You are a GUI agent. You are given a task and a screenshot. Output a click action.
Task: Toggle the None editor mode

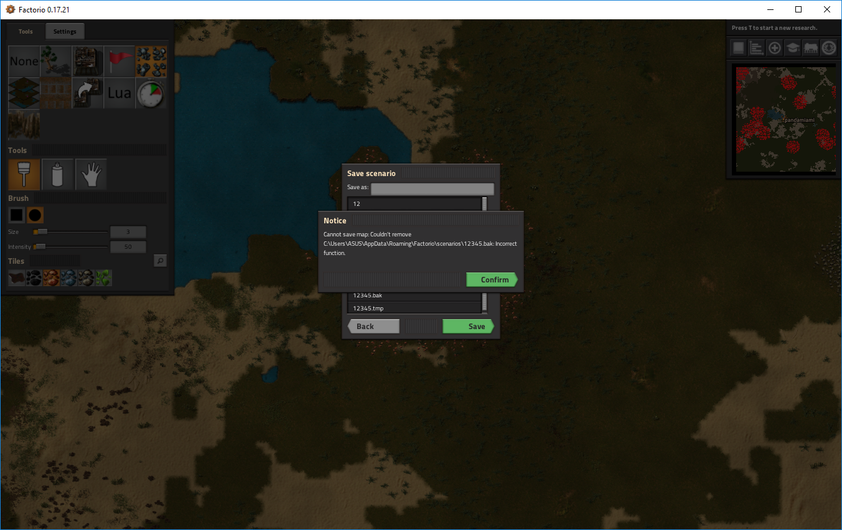pos(24,61)
